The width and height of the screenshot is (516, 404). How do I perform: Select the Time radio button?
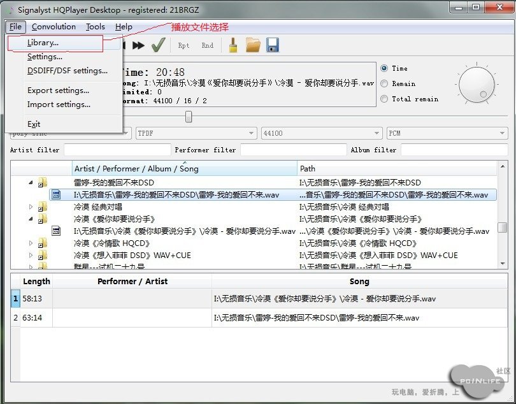tap(383, 68)
